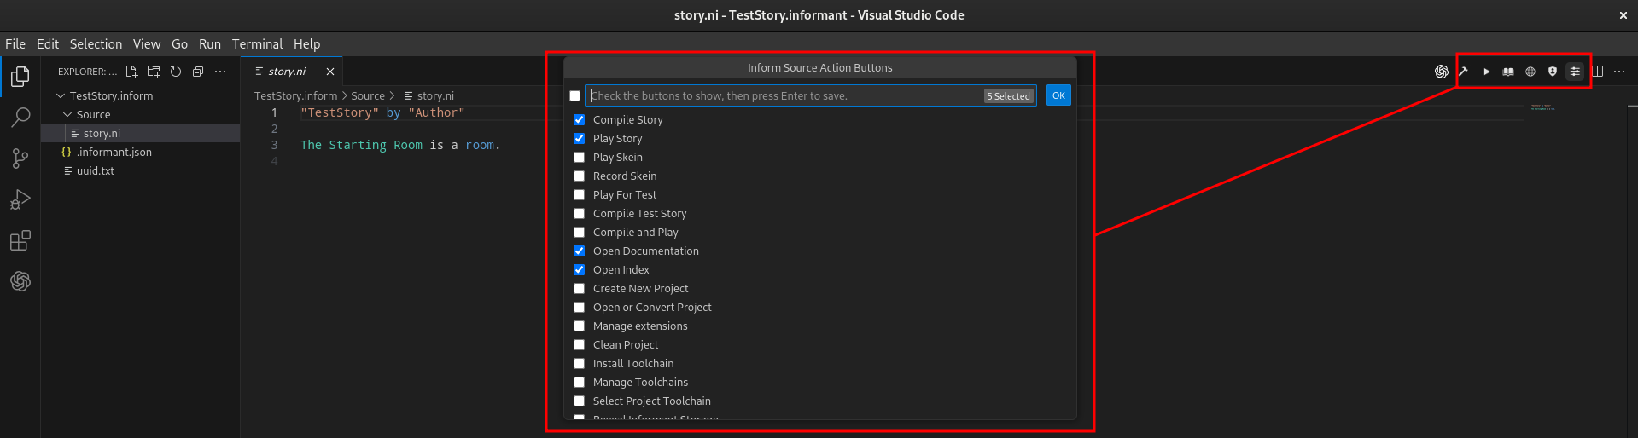Open the Selection menu
Viewport: 1638px width, 438px height.
[96, 44]
